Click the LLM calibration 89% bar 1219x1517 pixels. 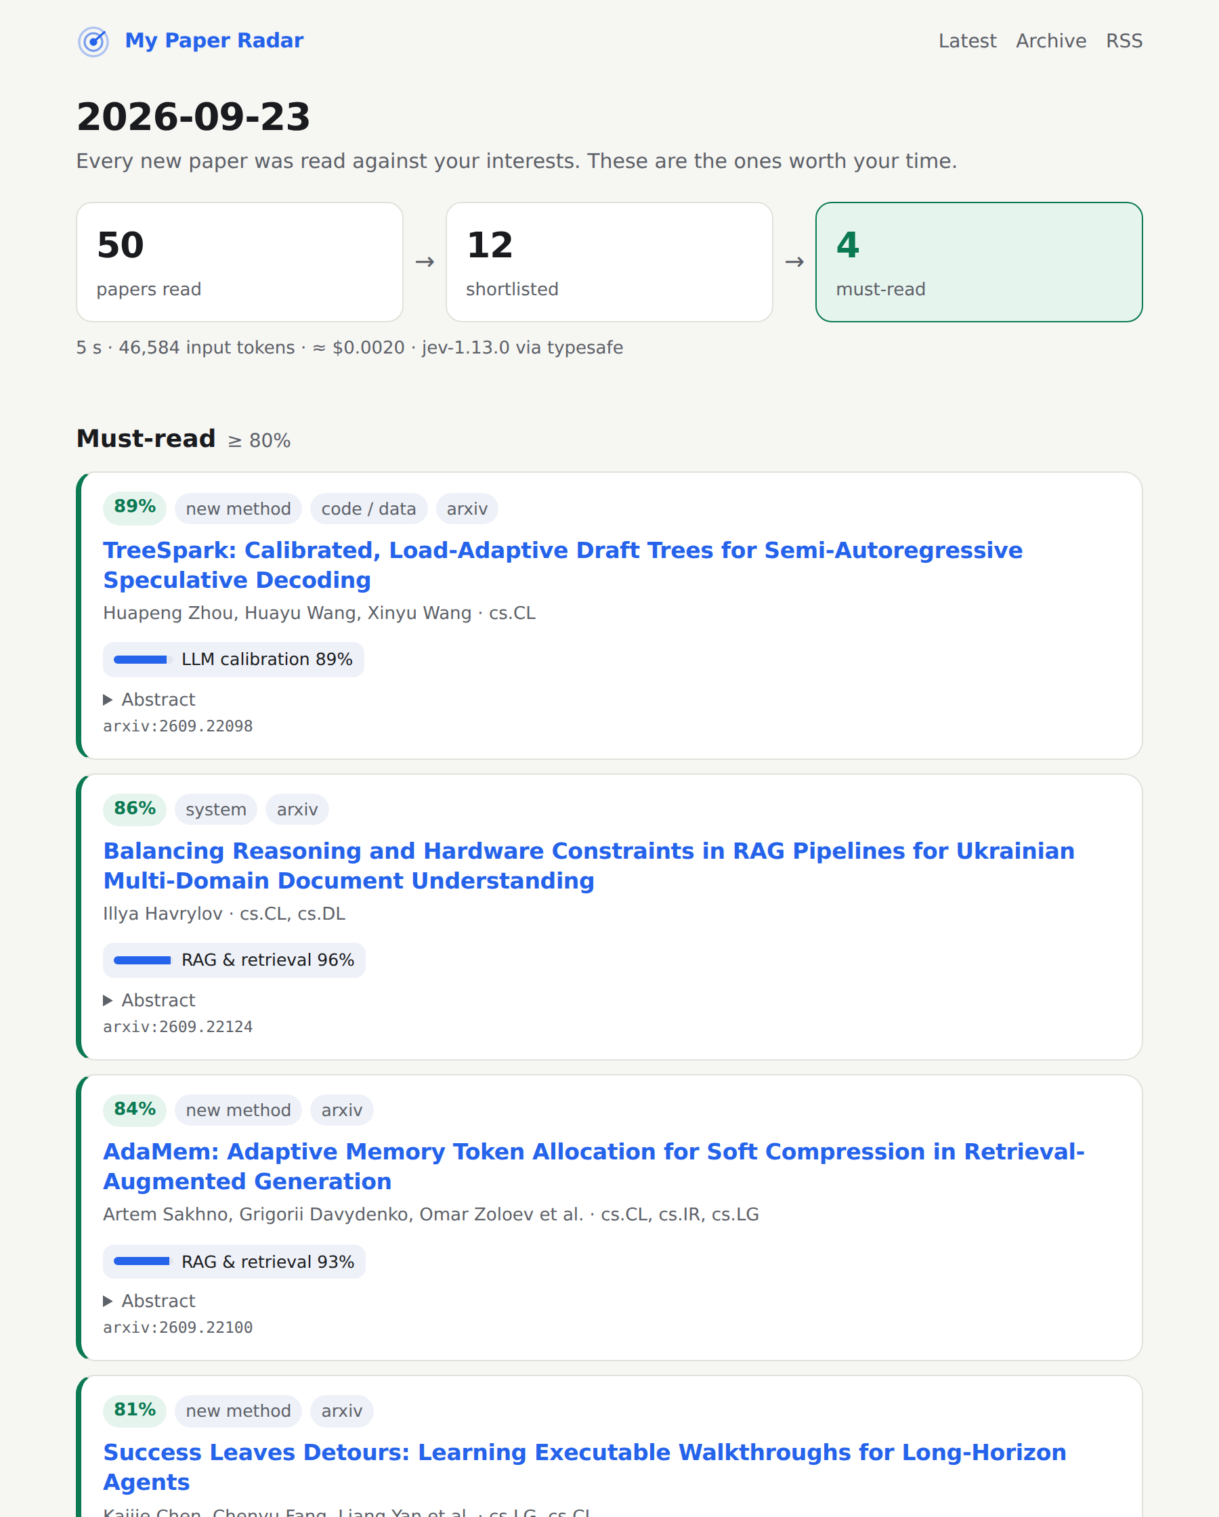(233, 660)
